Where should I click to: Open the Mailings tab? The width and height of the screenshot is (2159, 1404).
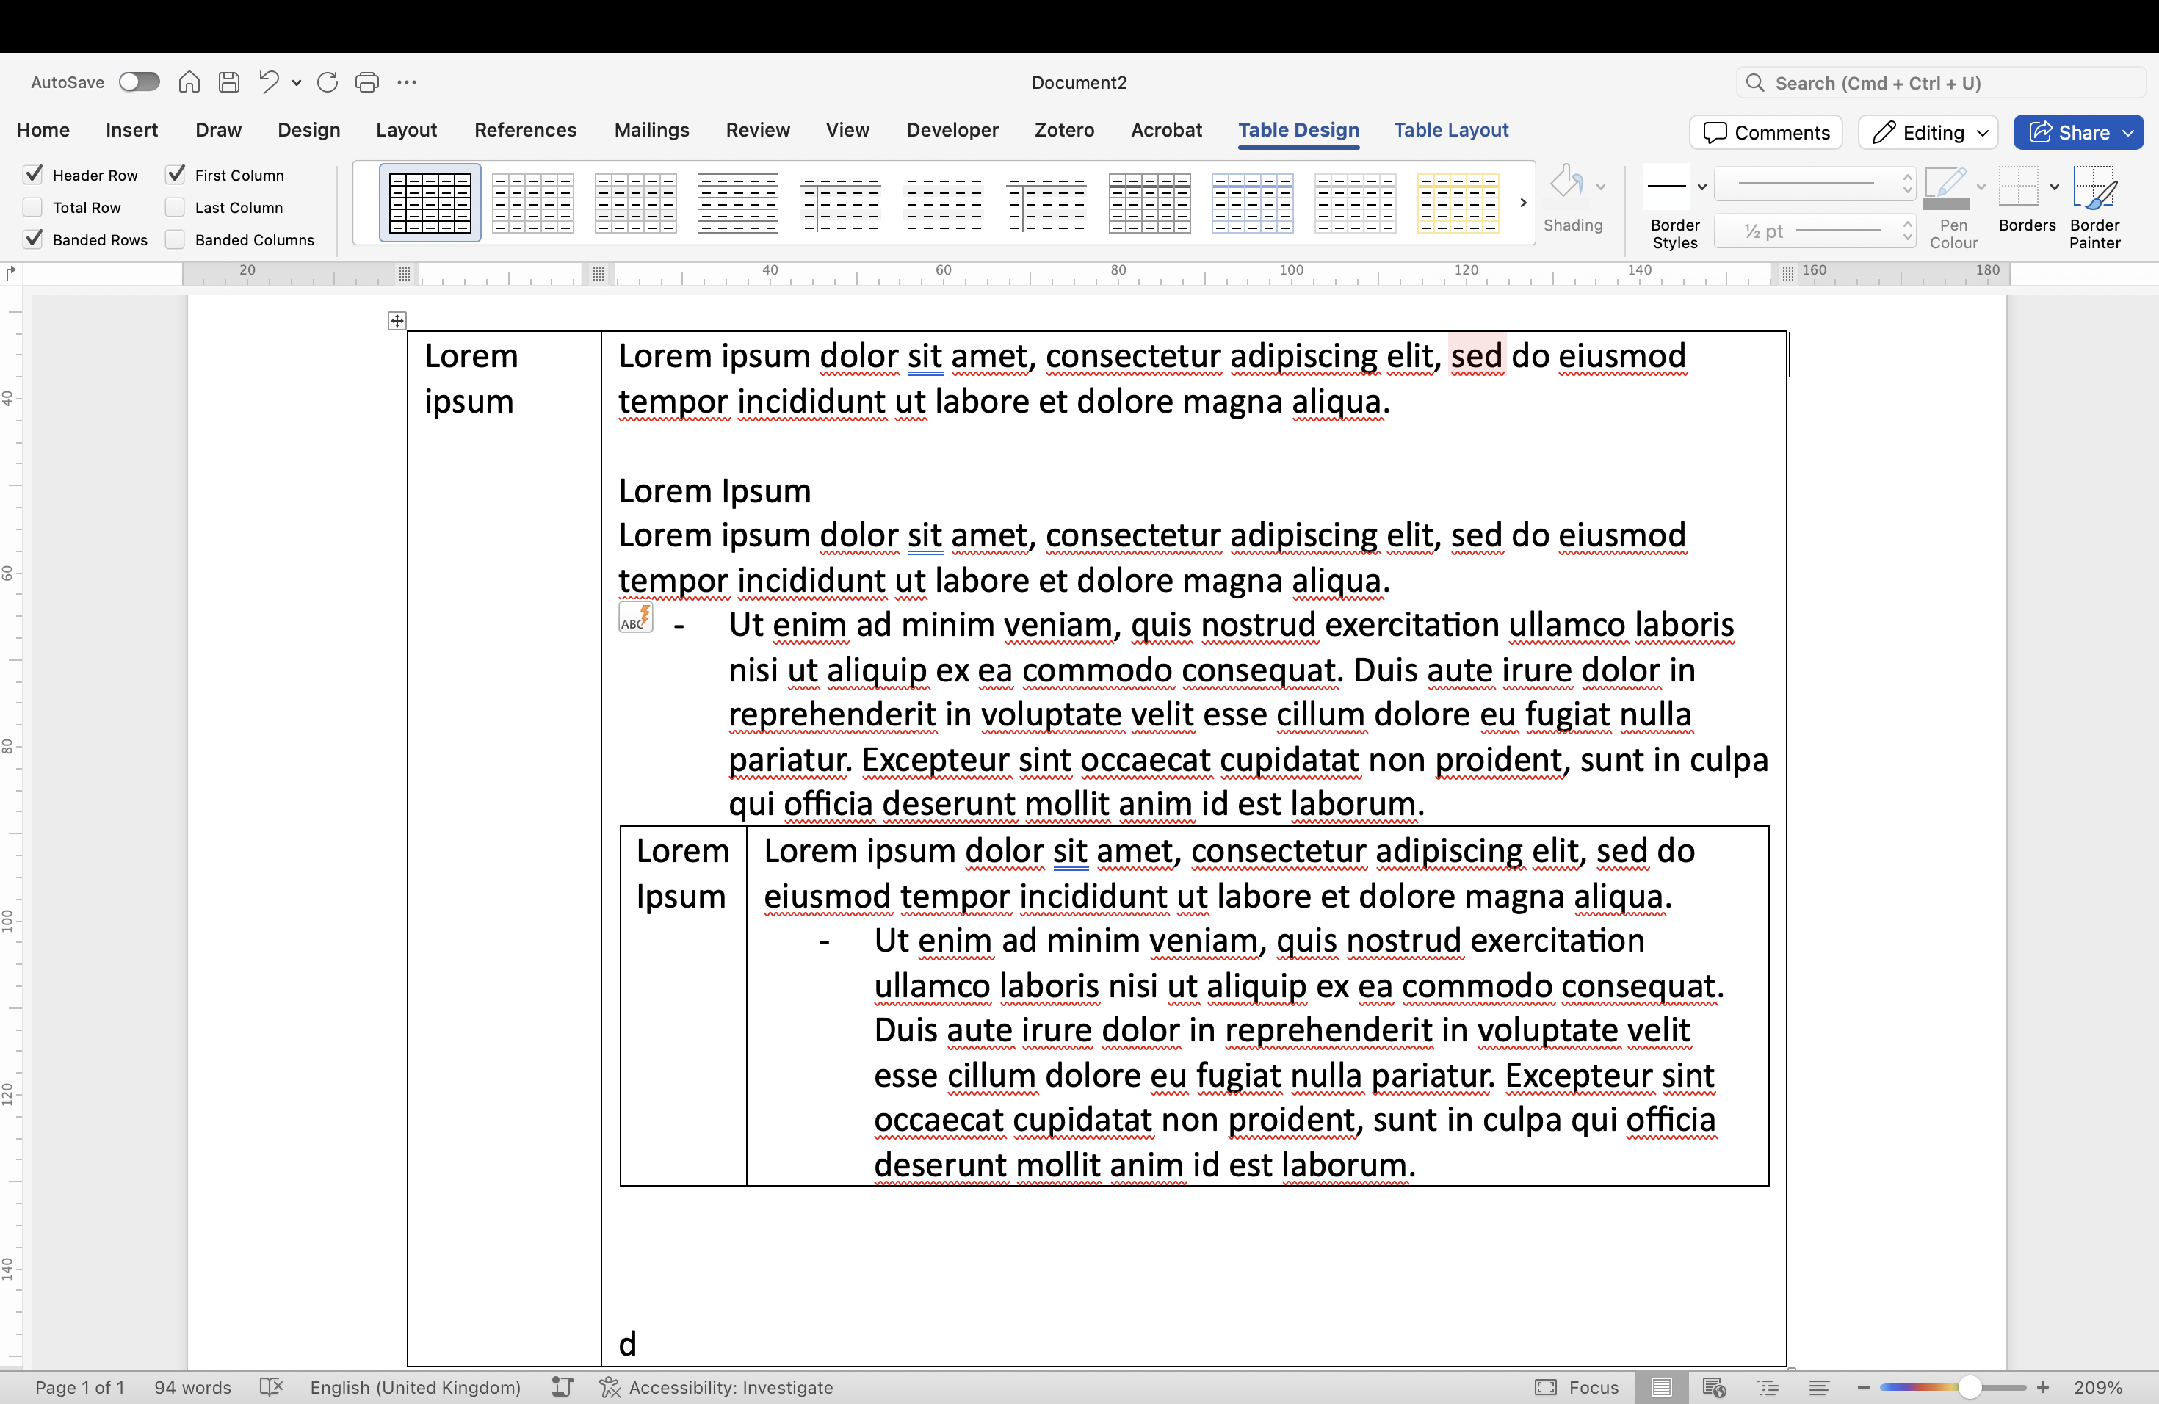pos(651,130)
